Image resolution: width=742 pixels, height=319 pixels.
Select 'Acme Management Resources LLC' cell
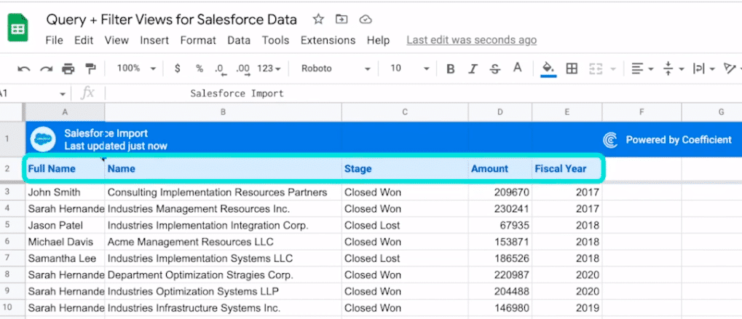[223, 242]
